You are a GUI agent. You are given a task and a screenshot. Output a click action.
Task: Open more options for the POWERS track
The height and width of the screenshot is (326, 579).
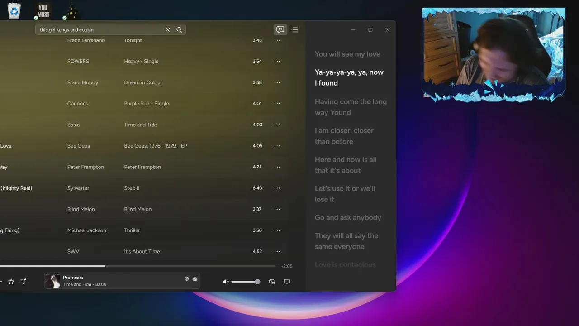277,62
